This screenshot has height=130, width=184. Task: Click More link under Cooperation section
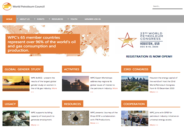coord(154,125)
